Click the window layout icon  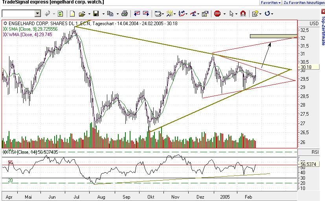[158, 14]
